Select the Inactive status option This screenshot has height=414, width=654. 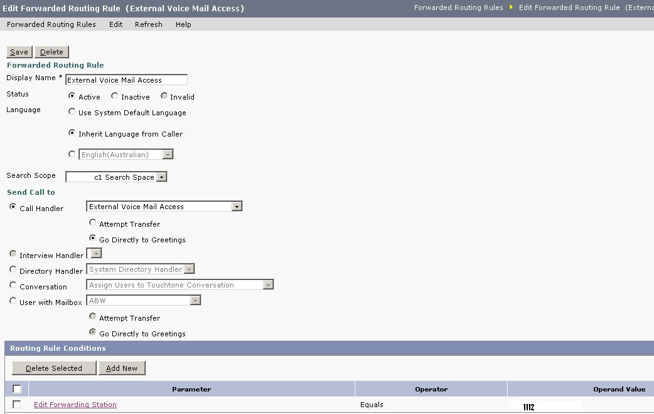click(114, 96)
